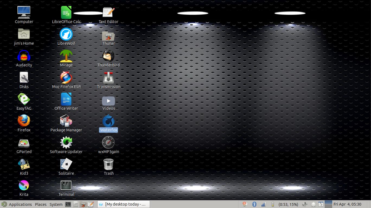Select the Audacity desktop icon

[24, 56]
